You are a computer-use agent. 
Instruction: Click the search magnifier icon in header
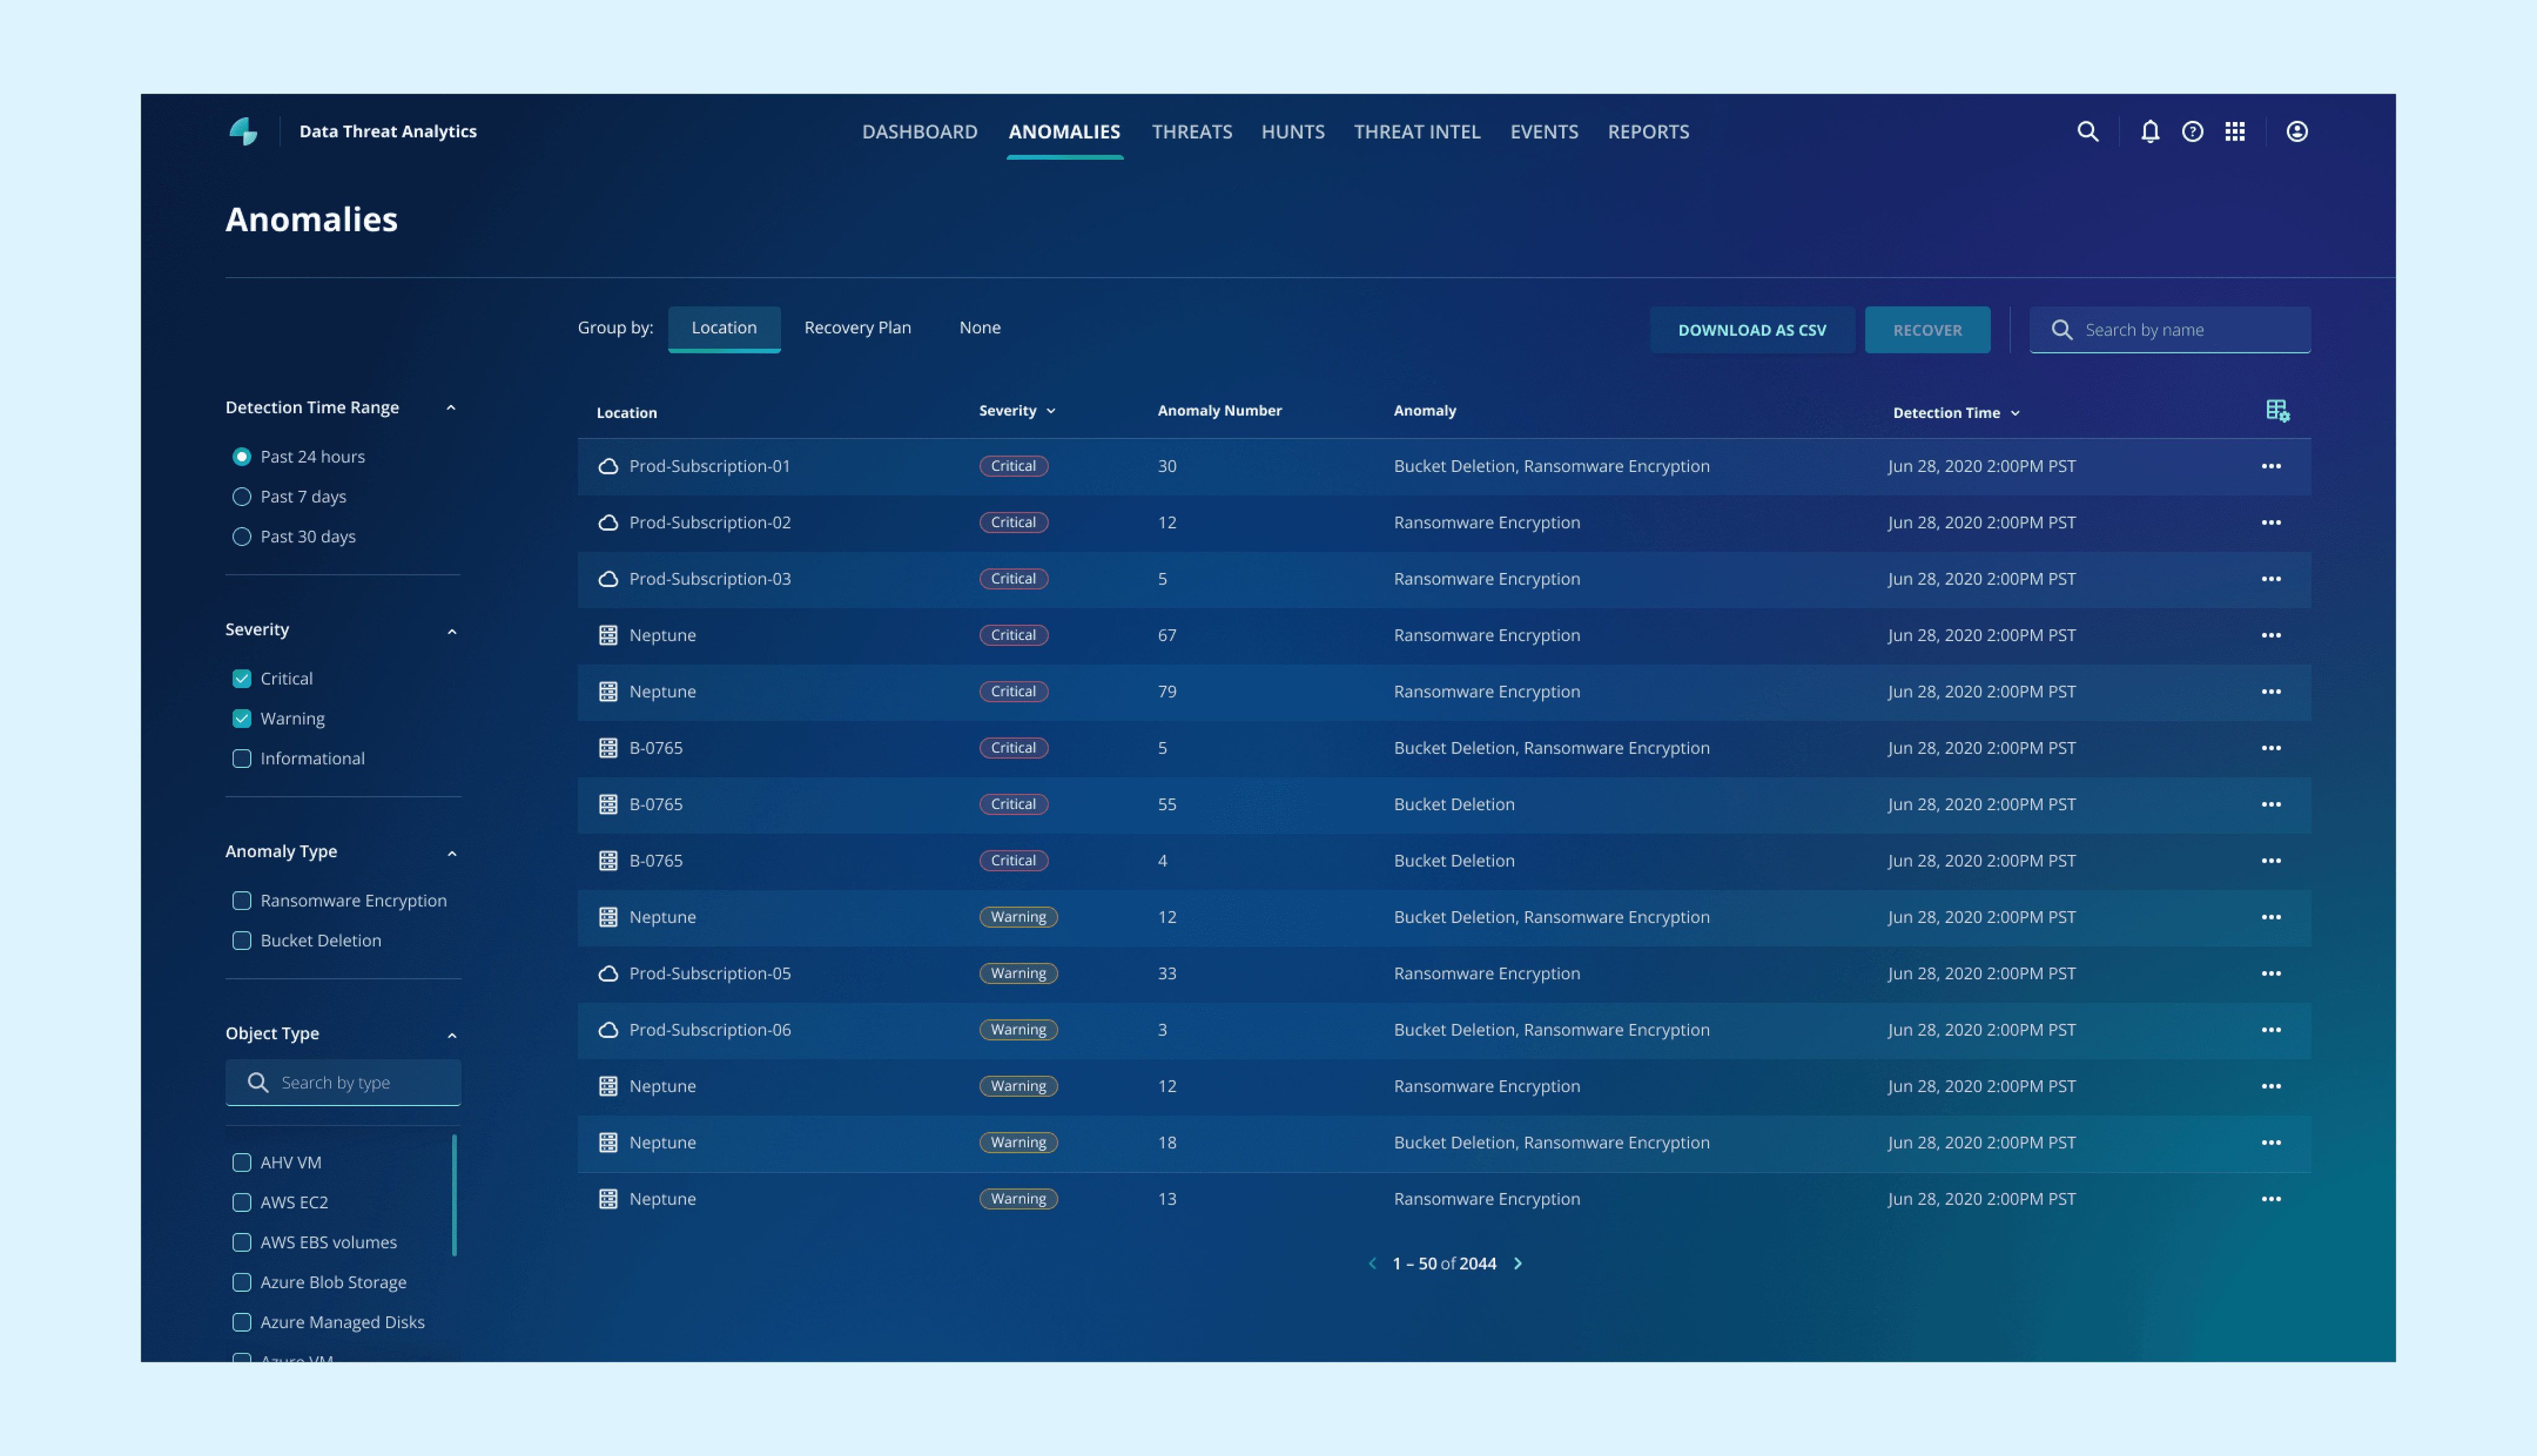point(2087,131)
